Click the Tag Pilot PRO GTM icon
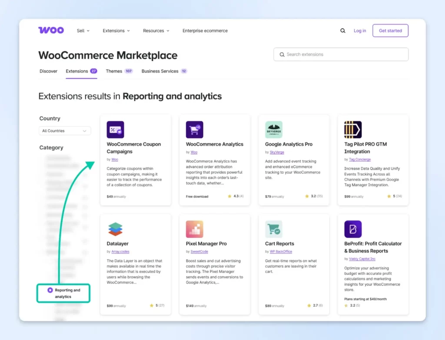This screenshot has height=340, width=445. tap(353, 130)
